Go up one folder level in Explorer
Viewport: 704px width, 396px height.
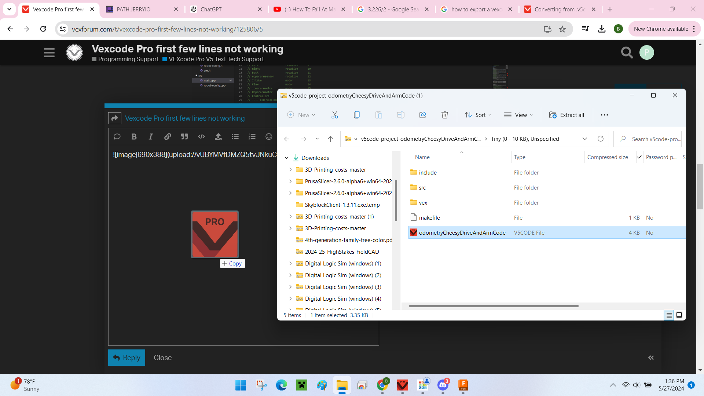330,139
